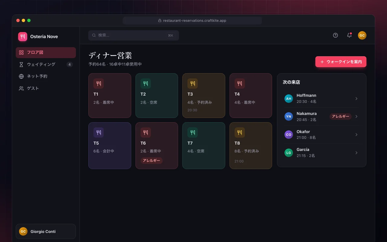The image size is (387, 242).
Task: Click the T8 table fork icon
Action: (x=240, y=132)
